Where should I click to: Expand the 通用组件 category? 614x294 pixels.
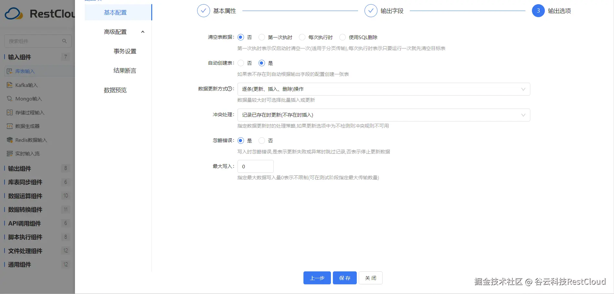pos(19,265)
